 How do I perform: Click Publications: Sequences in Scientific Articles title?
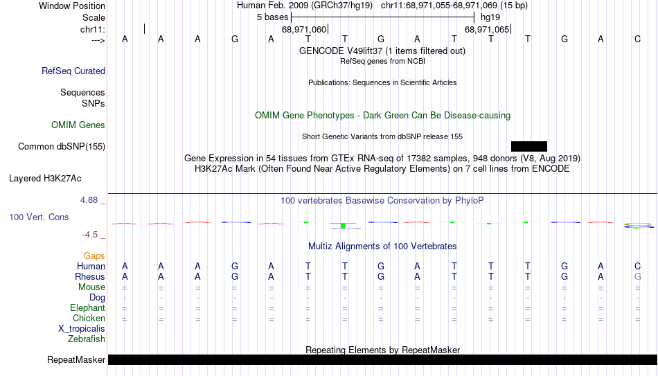click(x=382, y=82)
